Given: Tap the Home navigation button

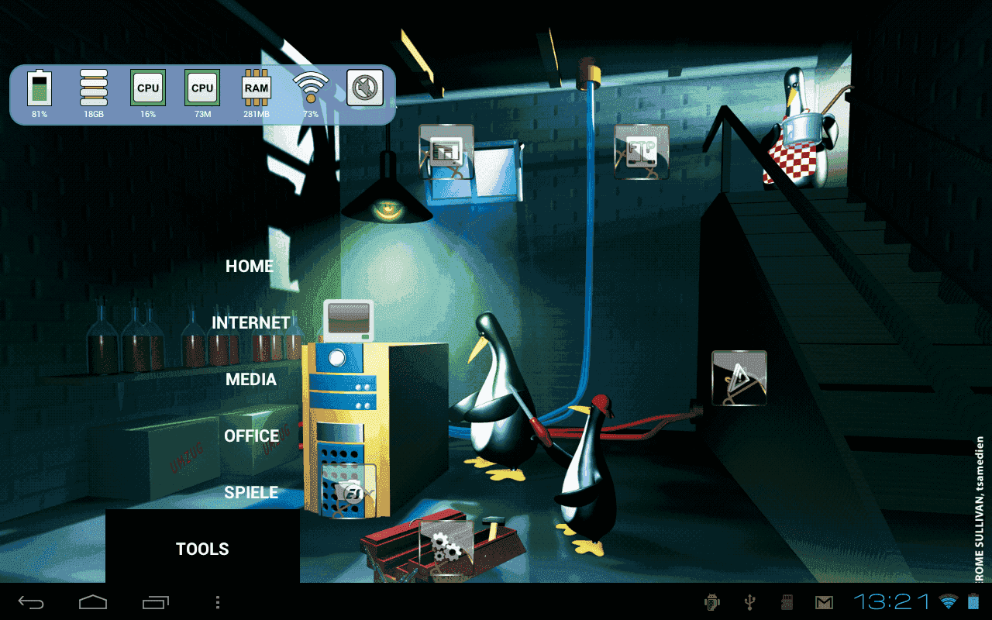Looking at the screenshot, I should pyautogui.click(x=93, y=601).
